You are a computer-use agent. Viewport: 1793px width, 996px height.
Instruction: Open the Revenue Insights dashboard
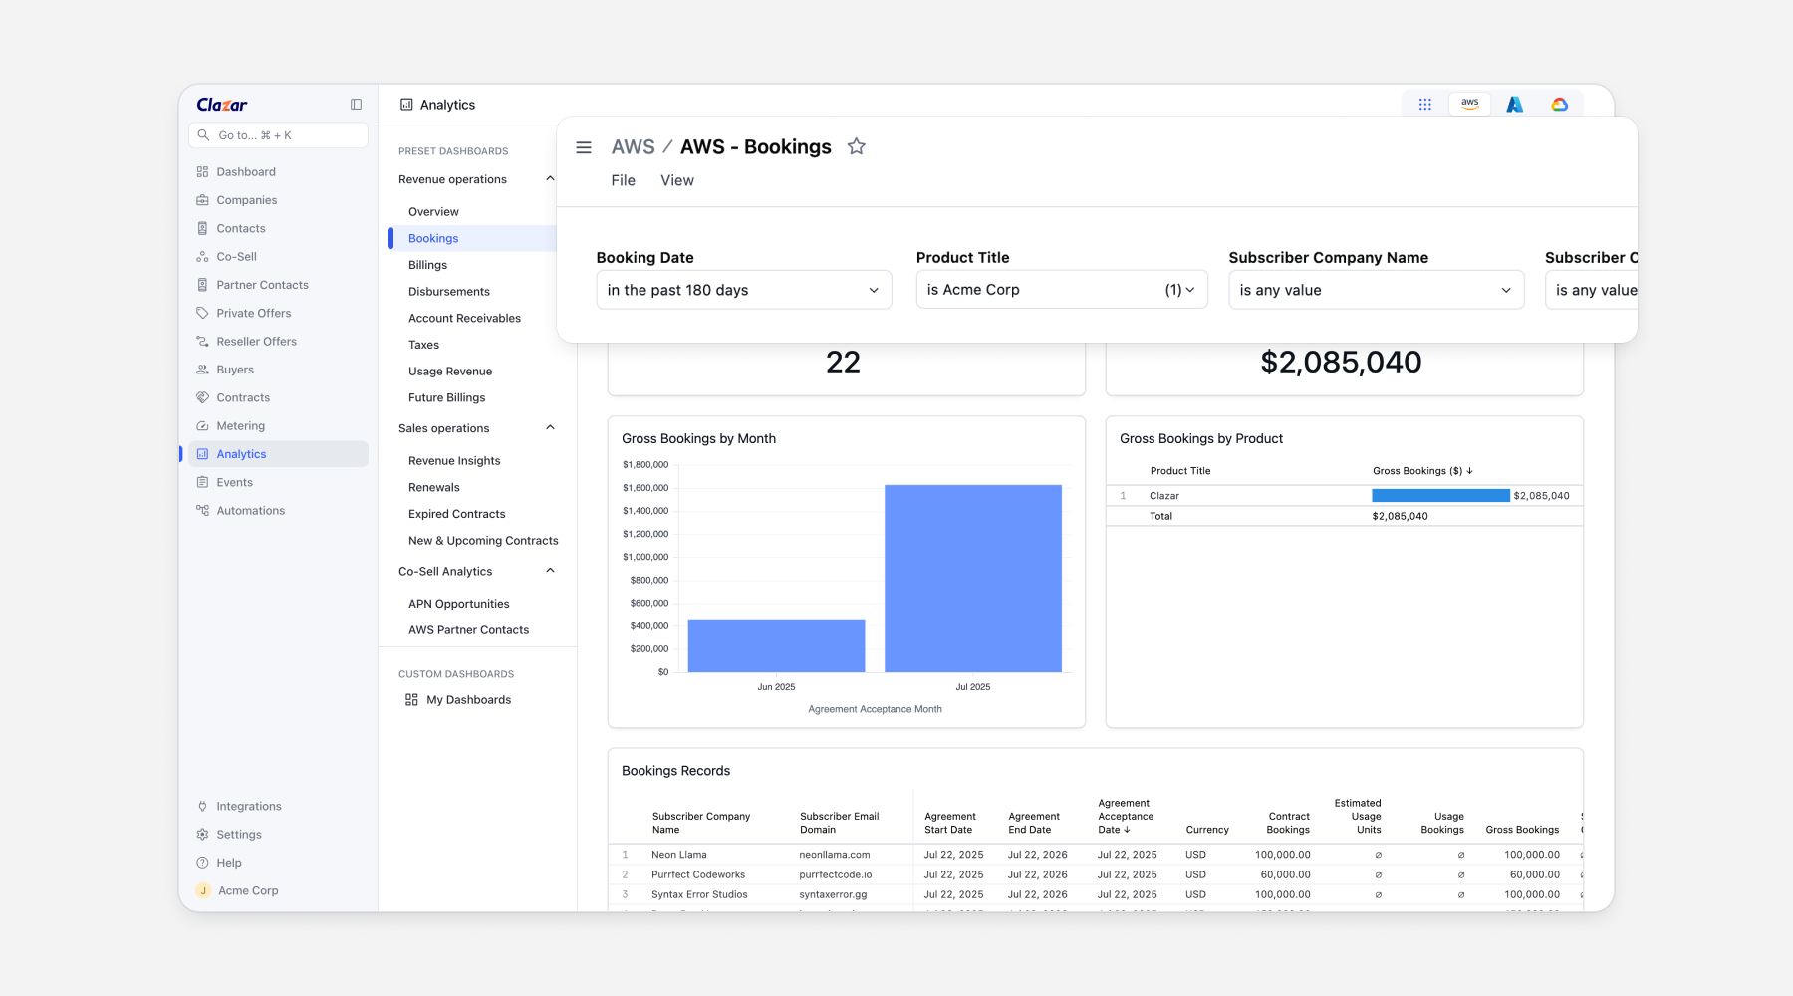pos(454,461)
